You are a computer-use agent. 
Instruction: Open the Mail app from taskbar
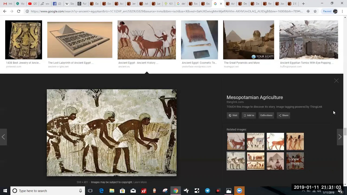(133, 191)
